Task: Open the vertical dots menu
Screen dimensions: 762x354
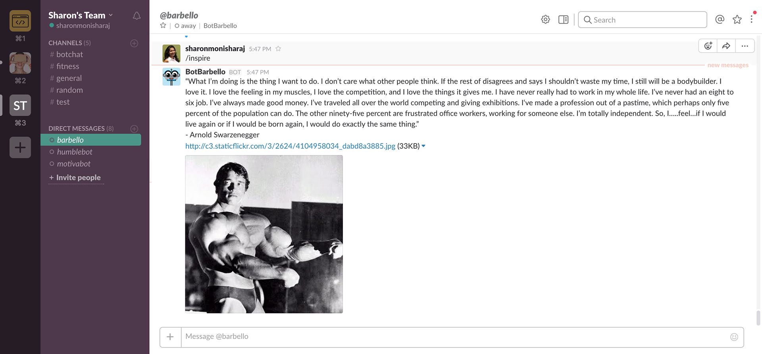Action: [751, 19]
